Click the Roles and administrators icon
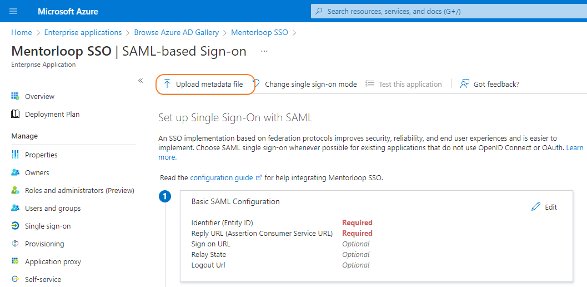The width and height of the screenshot is (587, 287). pos(15,190)
